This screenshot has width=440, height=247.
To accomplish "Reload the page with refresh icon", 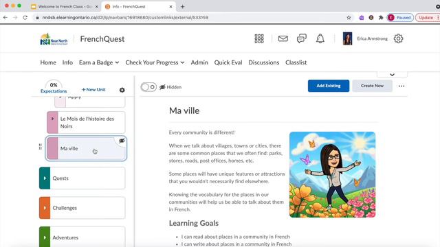I will (25, 18).
